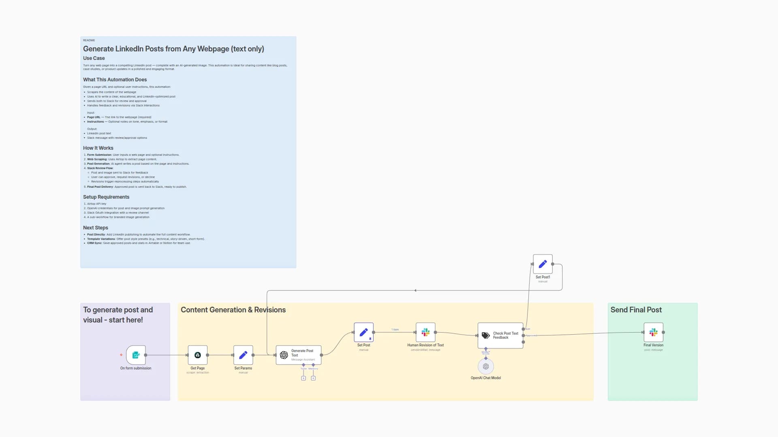Open the Final Version Slack node
The width and height of the screenshot is (778, 437).
(653, 332)
